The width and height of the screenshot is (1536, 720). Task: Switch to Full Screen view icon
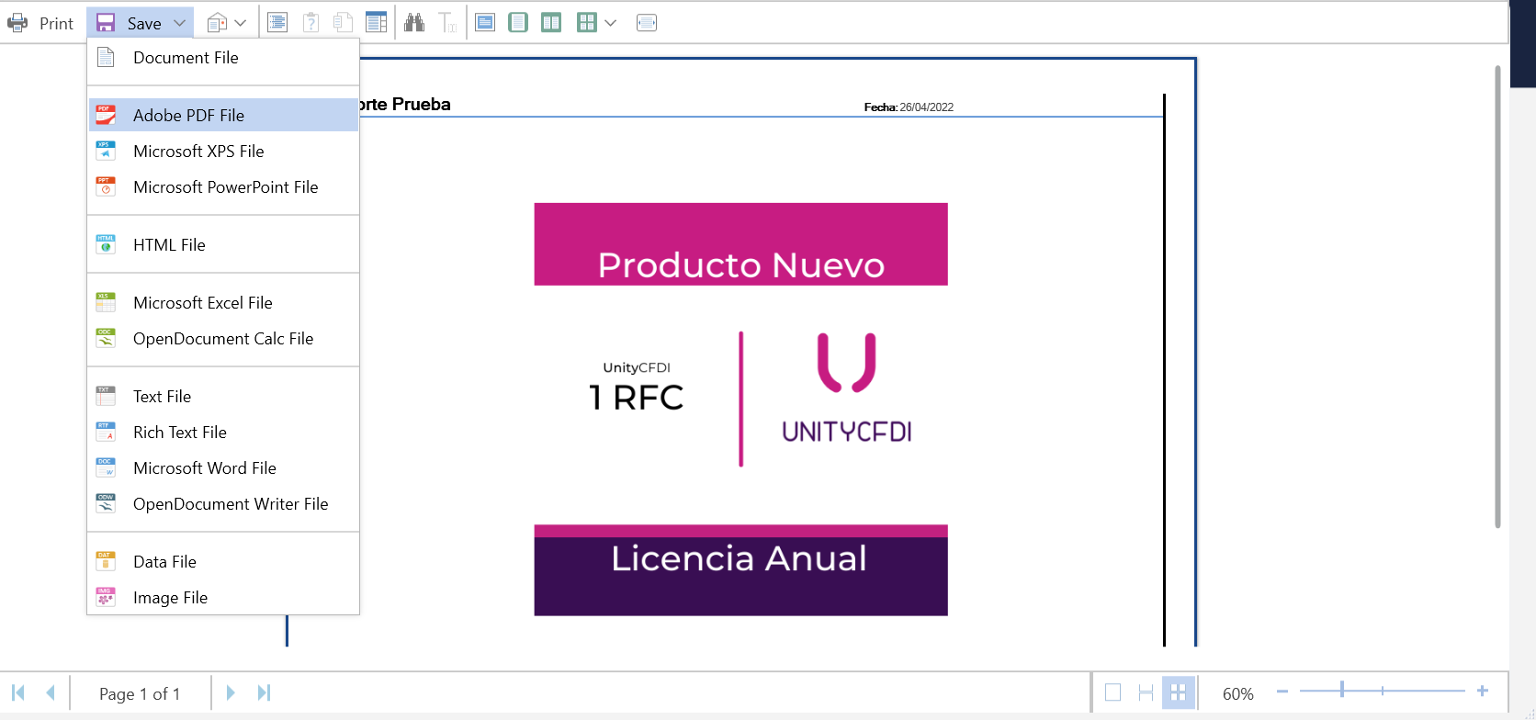(x=485, y=23)
